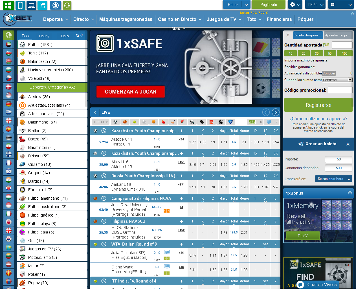The image size is (356, 289).
Task: Select odds 1.27 for Aktobe U14 win
Action: pyautogui.click(x=193, y=142)
